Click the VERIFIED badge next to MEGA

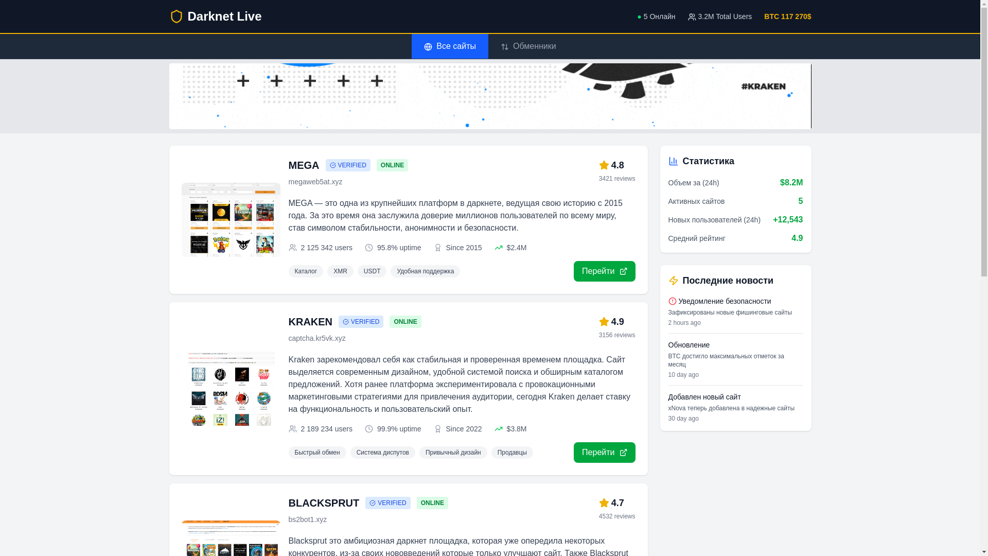click(x=348, y=165)
